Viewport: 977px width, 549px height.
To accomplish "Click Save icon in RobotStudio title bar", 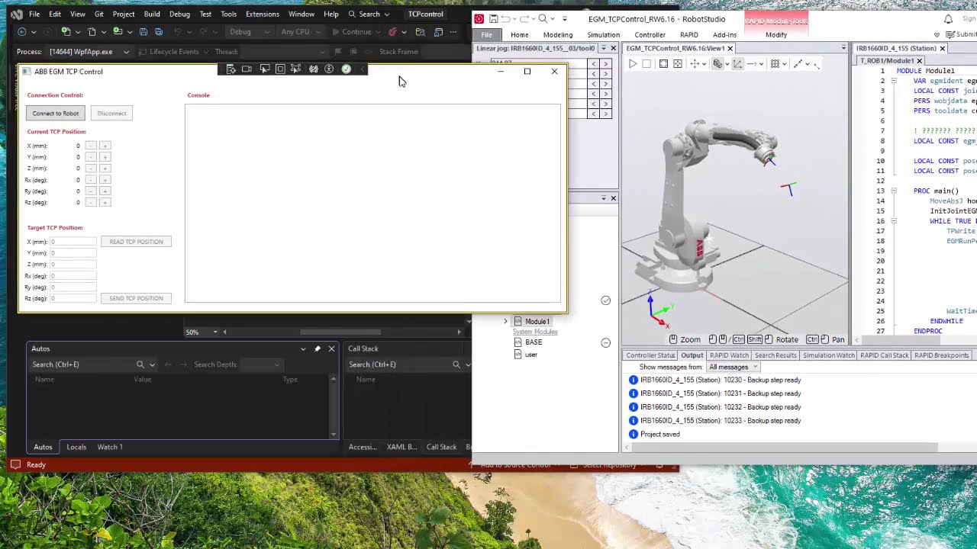I will (494, 19).
